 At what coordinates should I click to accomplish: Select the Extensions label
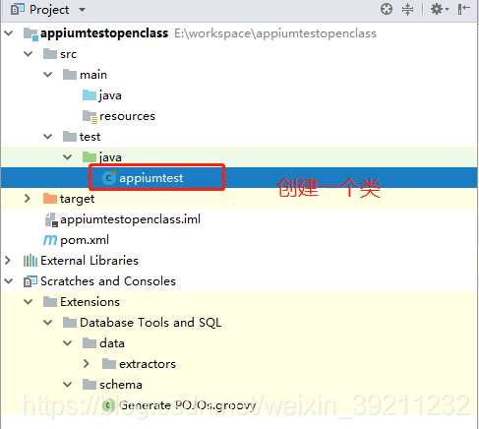pyautogui.click(x=90, y=302)
